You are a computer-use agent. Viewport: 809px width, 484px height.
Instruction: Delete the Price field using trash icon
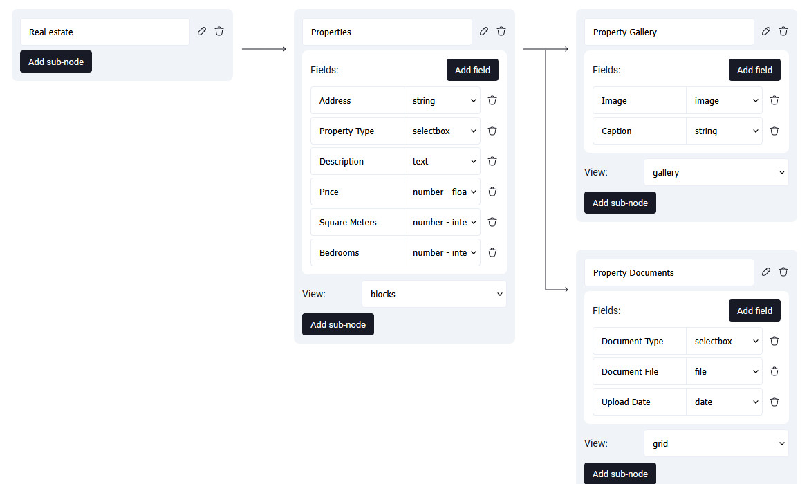pos(492,192)
